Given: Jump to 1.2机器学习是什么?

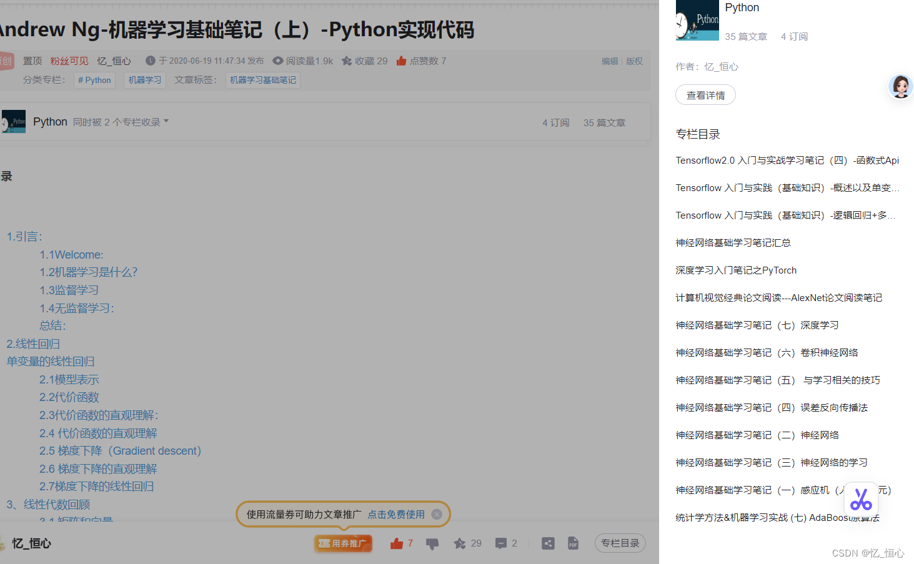Looking at the screenshot, I should [x=88, y=272].
